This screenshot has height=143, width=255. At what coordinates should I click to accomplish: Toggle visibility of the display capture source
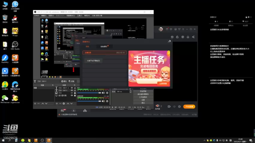click(72, 96)
